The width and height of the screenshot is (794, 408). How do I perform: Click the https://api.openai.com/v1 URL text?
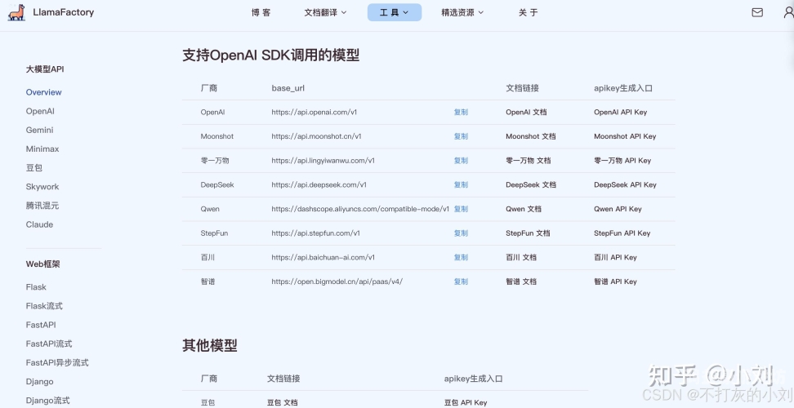[314, 113]
